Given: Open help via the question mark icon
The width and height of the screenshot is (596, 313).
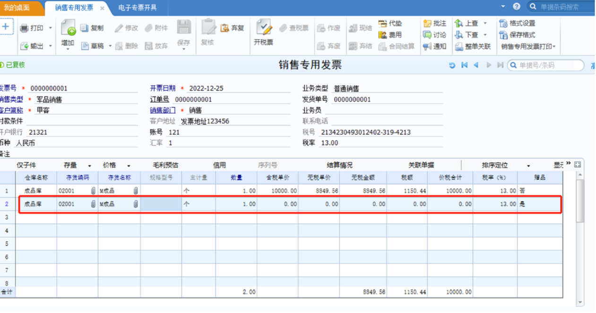Looking at the screenshot, I should [x=517, y=7].
